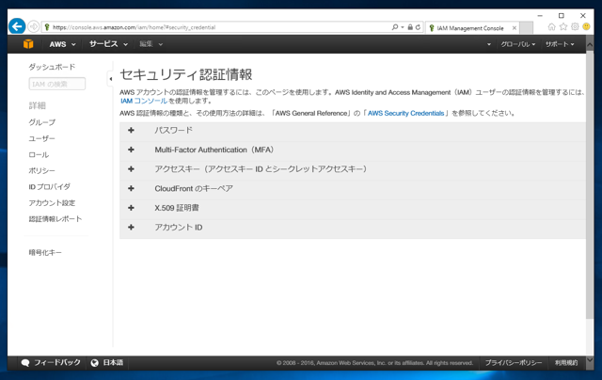The image size is (602, 380).
Task: Click the scrollbar down arrow
Action: tap(590, 361)
